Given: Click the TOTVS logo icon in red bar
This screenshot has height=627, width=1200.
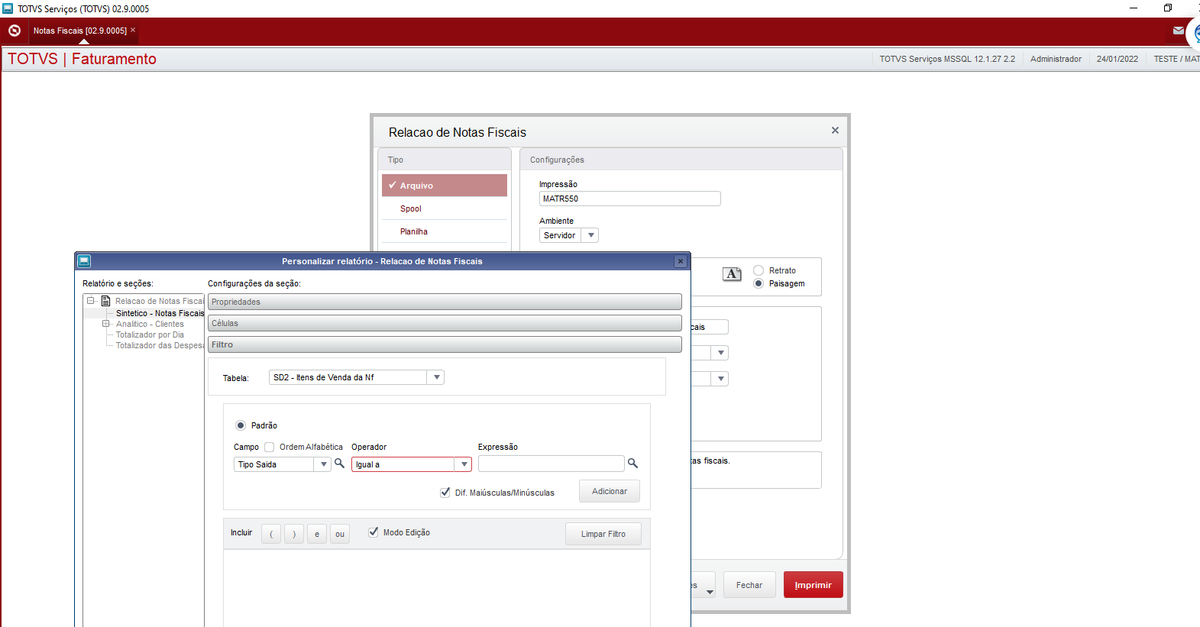Looking at the screenshot, I should click(15, 31).
